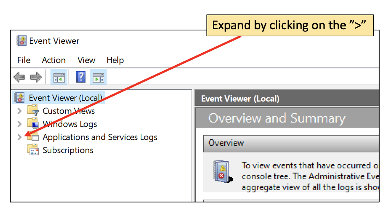Image resolution: width=391 pixels, height=218 pixels.
Task: Click the Applications and Services Logs folder icon
Action: coord(33,137)
